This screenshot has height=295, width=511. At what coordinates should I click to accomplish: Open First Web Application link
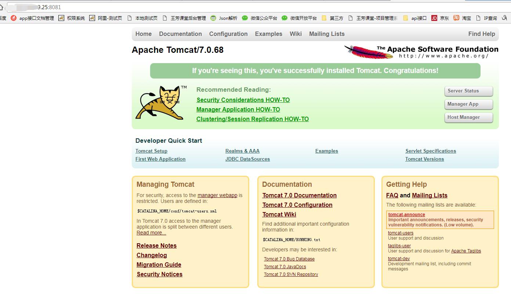(160, 159)
